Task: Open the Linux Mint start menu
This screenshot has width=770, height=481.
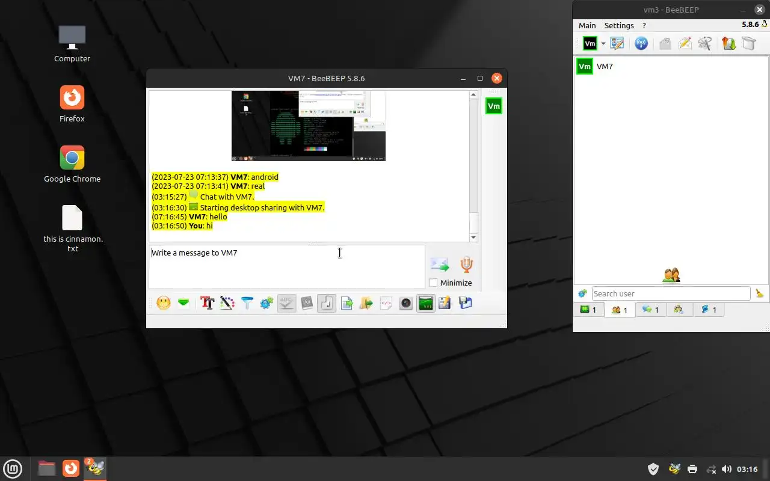Action: (x=13, y=468)
